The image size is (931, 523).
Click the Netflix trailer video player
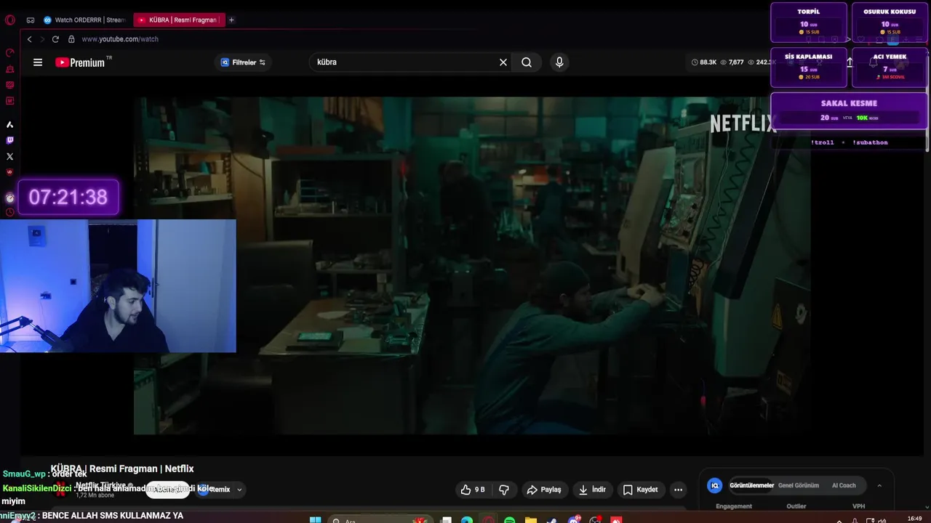click(472, 265)
